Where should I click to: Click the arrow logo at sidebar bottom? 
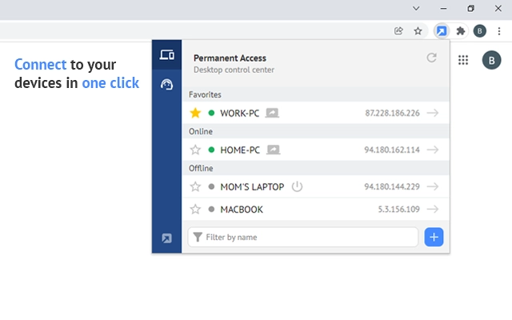click(166, 238)
